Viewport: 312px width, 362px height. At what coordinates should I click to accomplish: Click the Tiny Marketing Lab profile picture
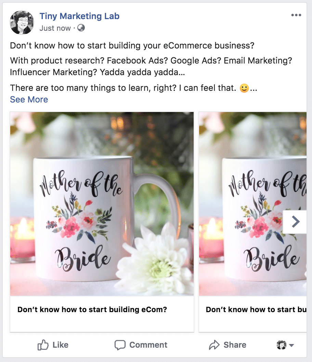coord(22,23)
